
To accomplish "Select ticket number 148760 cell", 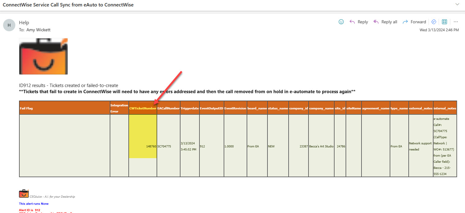I will 143,146.
